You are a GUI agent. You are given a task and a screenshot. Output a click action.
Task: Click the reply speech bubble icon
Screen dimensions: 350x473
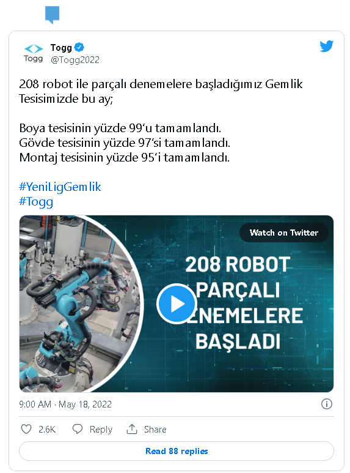tap(78, 429)
